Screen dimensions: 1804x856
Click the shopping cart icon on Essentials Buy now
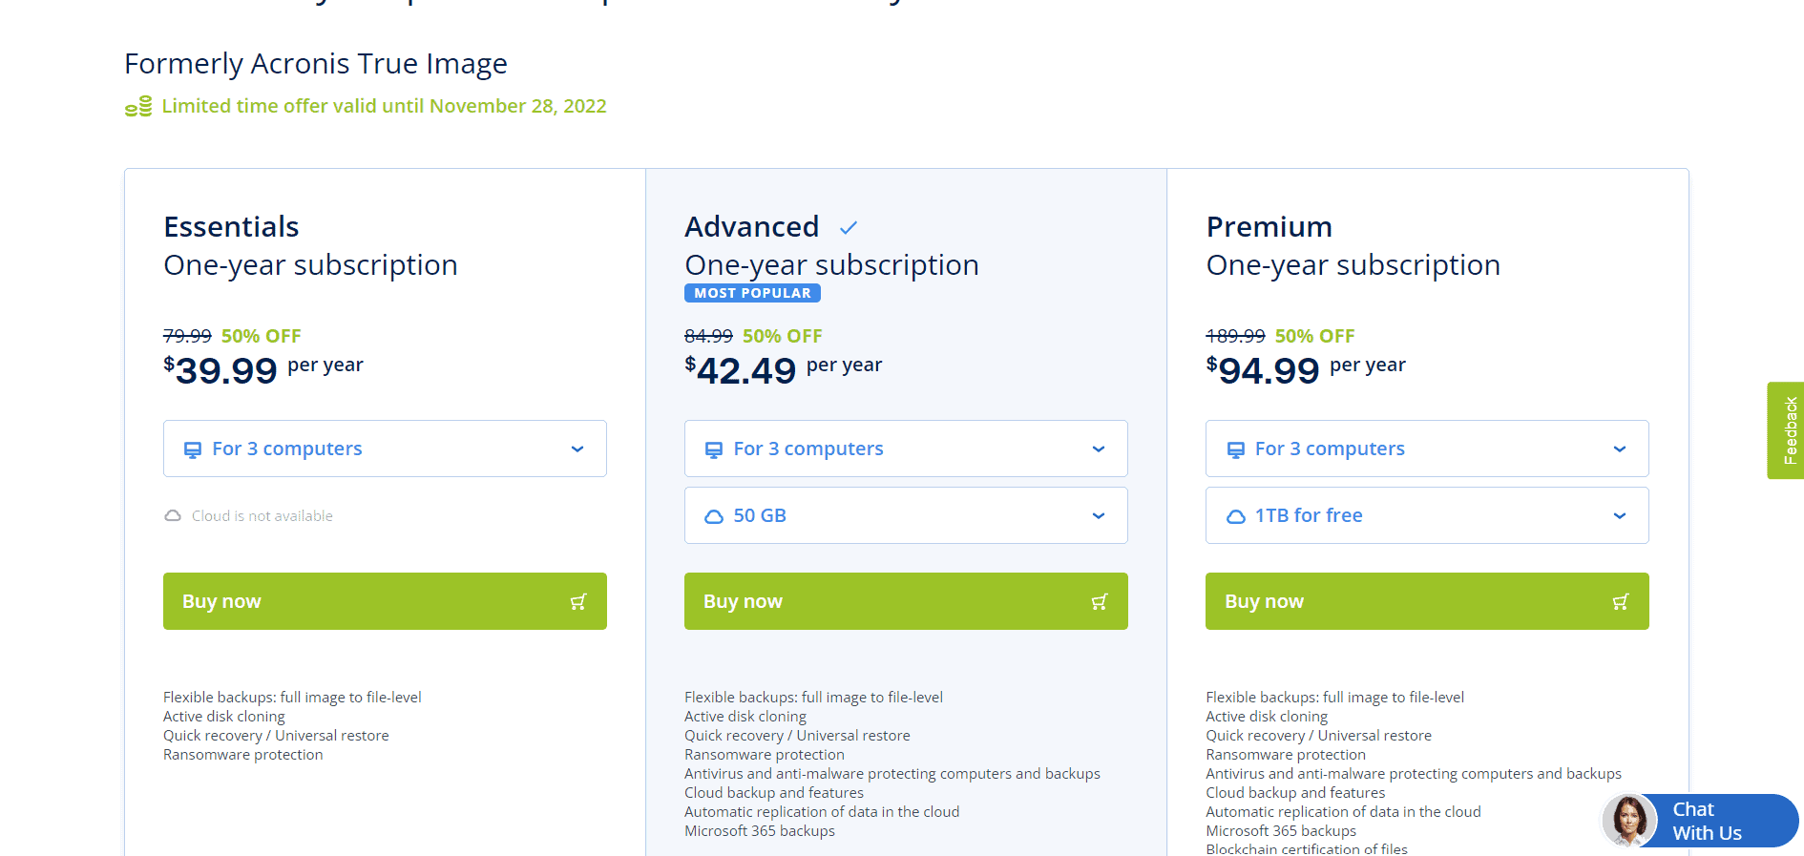coord(577,601)
